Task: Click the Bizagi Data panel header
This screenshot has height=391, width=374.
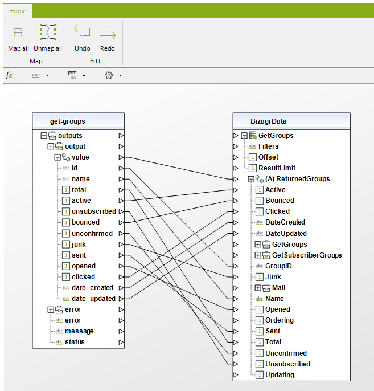Action: coord(291,121)
